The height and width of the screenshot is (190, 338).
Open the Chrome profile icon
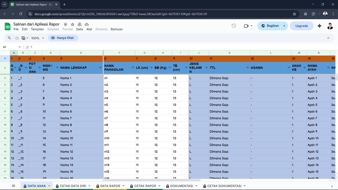(325, 14)
